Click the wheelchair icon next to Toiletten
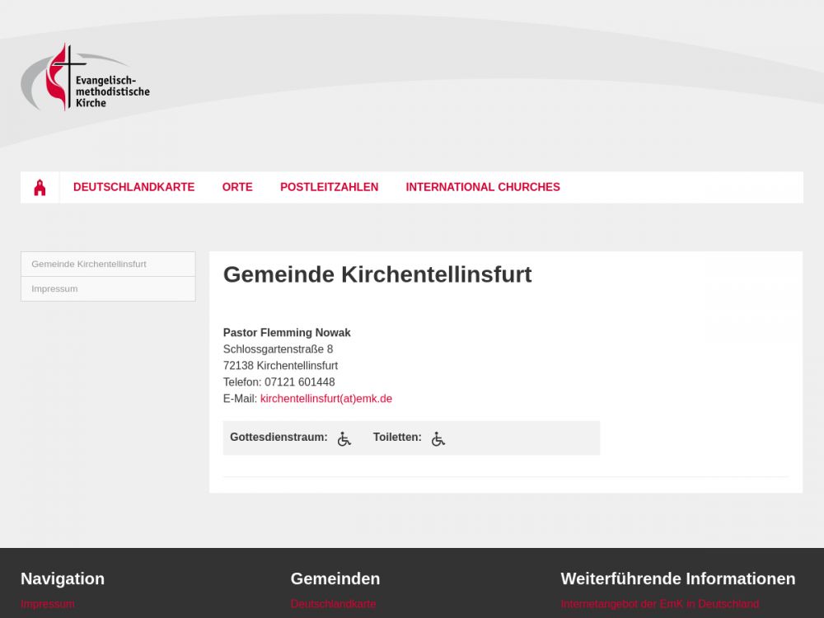This screenshot has height=618, width=824. 438,439
